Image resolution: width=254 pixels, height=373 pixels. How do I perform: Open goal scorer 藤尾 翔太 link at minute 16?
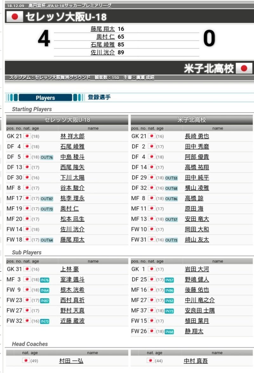pos(103,29)
